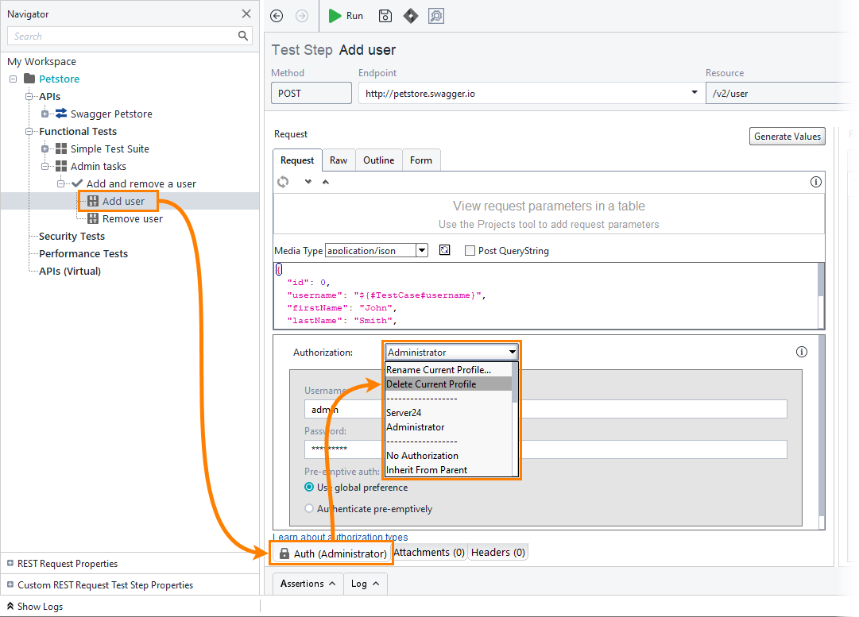Click the save disk icon in toolbar

[x=385, y=16]
